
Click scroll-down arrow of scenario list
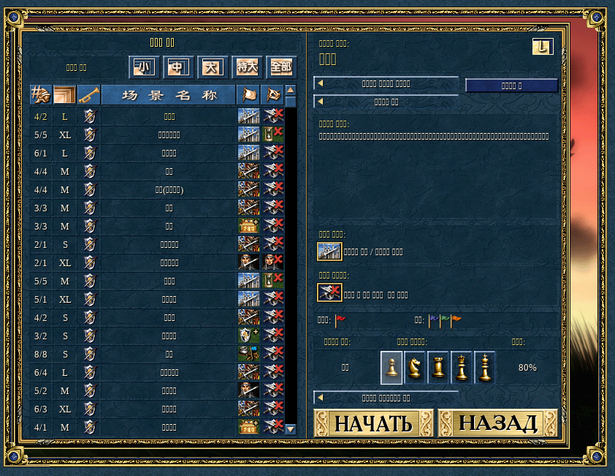[291, 429]
